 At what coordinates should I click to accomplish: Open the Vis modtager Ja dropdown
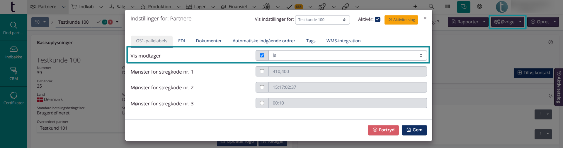coord(347,55)
